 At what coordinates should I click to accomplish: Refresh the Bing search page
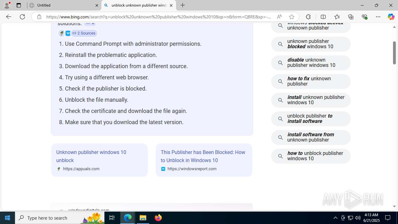point(22,17)
